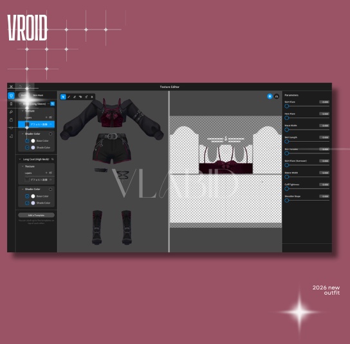Click the fifth tool in canvas toolbar
This screenshot has height=344, width=350.
coord(86,97)
